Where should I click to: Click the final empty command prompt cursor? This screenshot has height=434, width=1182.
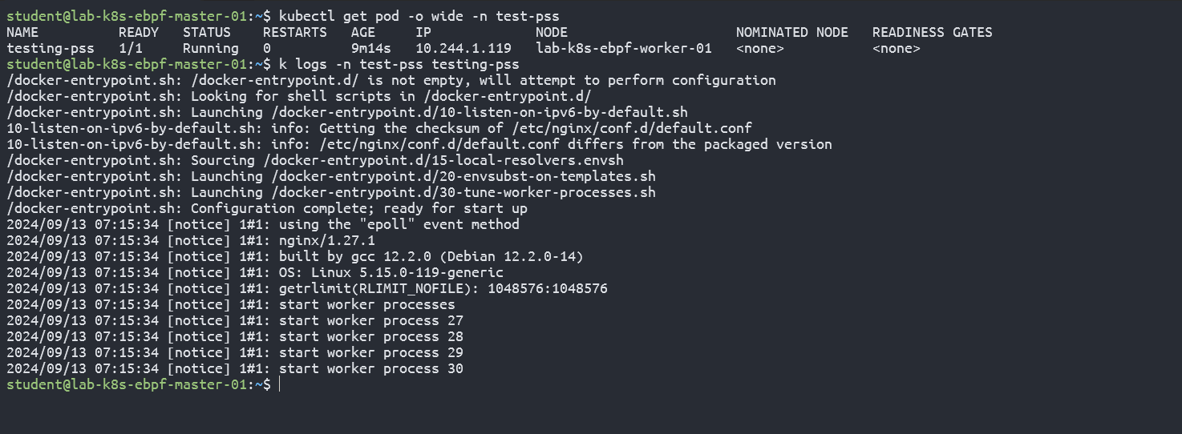(280, 385)
